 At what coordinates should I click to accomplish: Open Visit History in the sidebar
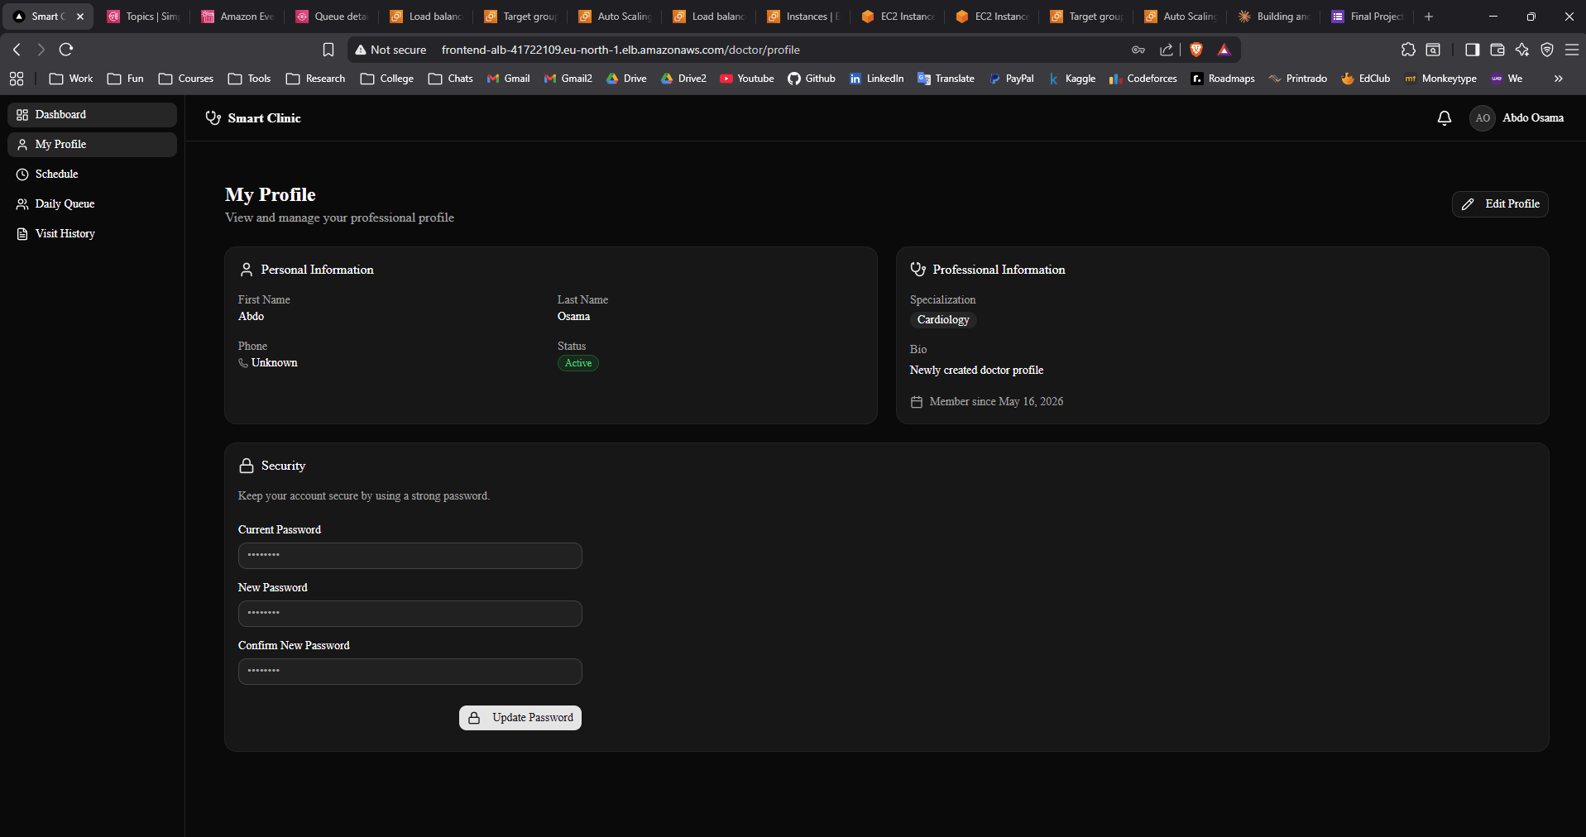[92, 234]
